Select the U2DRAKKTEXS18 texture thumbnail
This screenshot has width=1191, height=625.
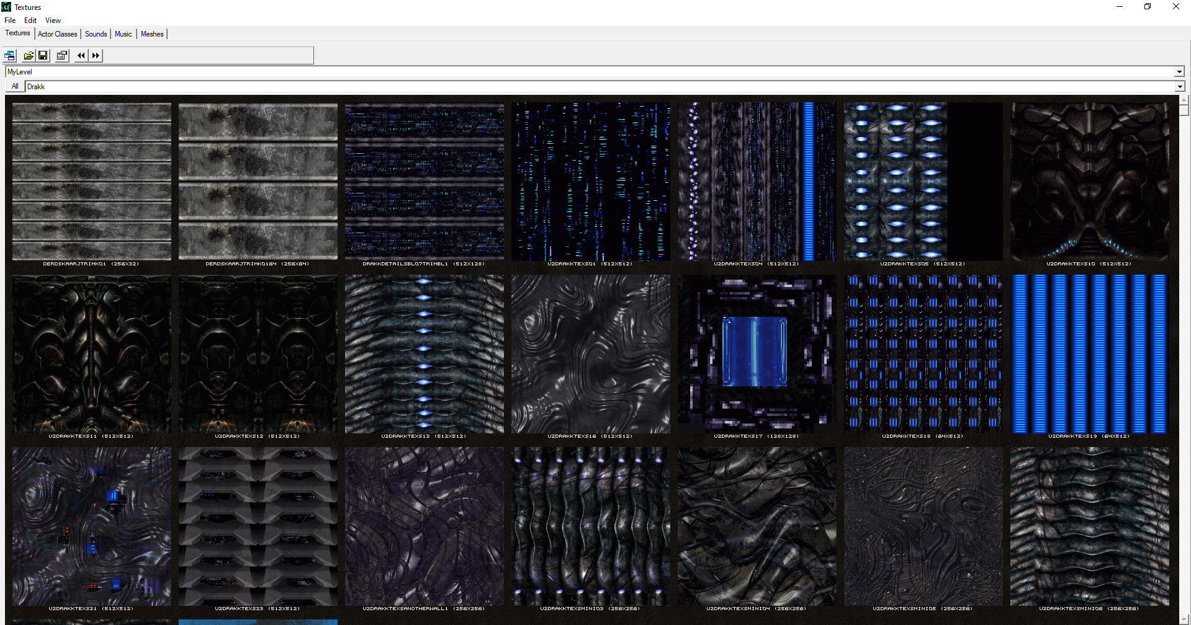tap(924, 354)
